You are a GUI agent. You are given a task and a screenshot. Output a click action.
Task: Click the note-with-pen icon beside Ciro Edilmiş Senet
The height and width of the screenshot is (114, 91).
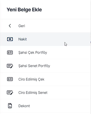(x=10, y=93)
